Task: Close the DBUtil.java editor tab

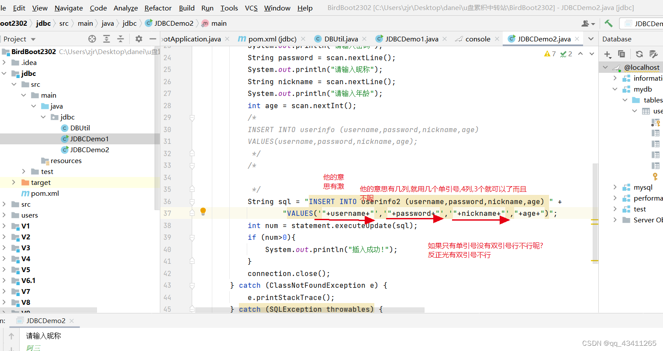Action: 364,39
